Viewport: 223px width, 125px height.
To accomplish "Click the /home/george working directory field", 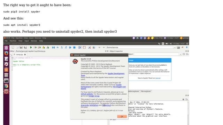I will point(140,48).
